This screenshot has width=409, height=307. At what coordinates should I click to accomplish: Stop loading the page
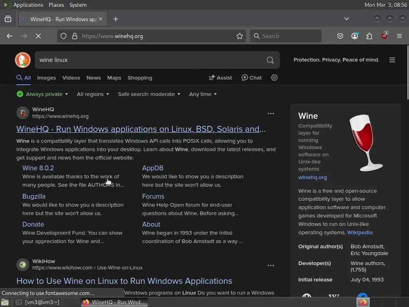pos(38,36)
